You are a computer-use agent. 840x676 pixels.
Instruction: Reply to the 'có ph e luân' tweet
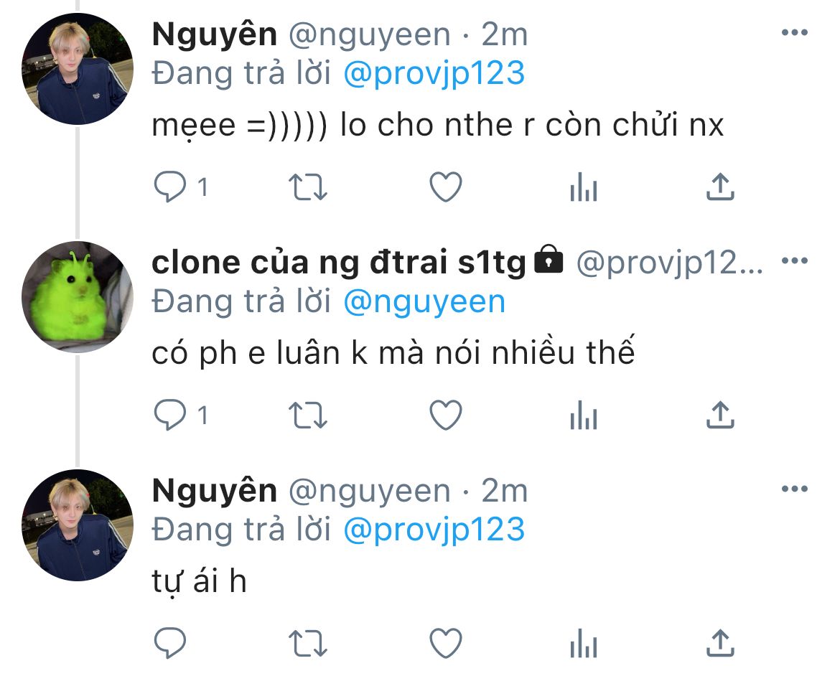click(170, 415)
